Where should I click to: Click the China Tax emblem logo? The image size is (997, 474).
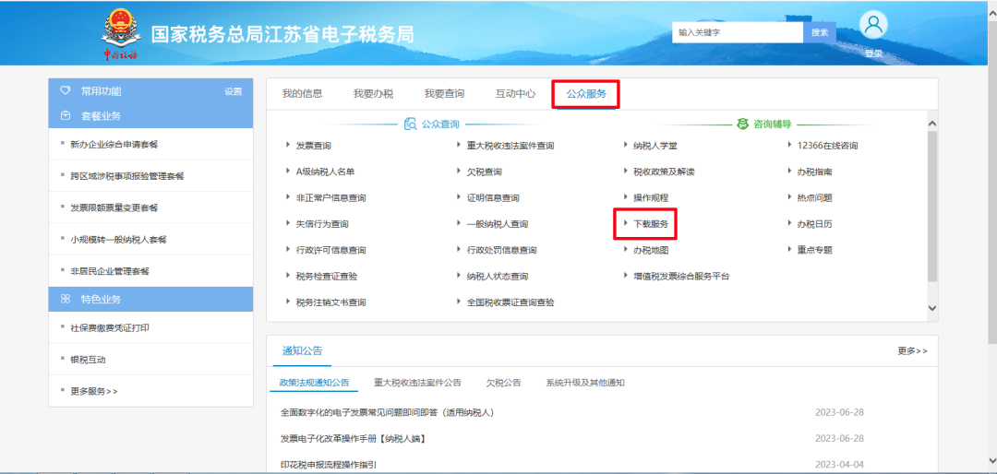(121, 35)
